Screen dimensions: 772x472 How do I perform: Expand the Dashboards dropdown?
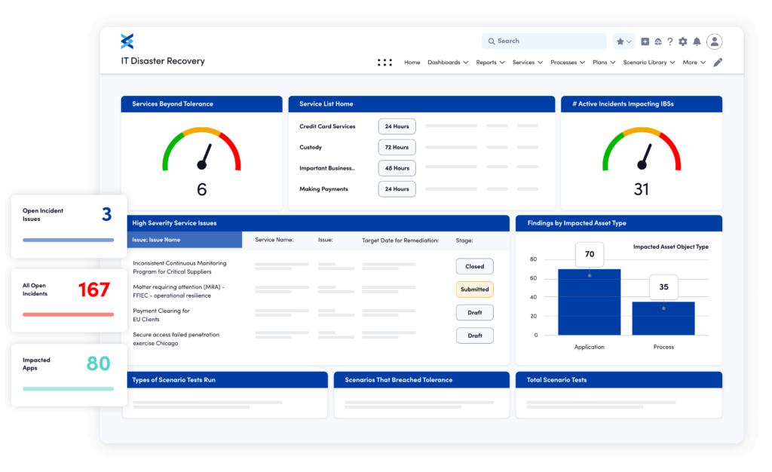448,63
